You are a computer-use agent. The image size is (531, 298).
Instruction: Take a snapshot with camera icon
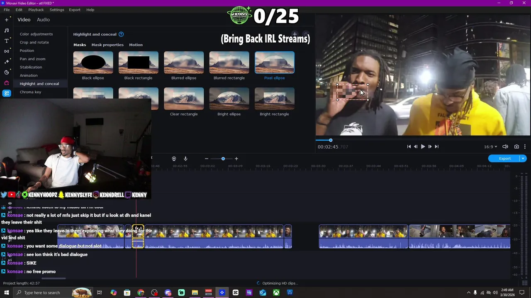pos(516,147)
